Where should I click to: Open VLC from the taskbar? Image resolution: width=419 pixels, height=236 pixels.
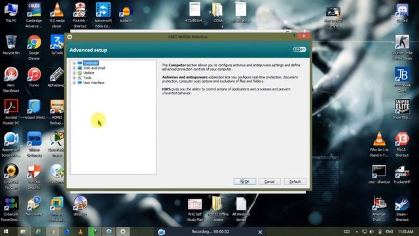[81, 231]
